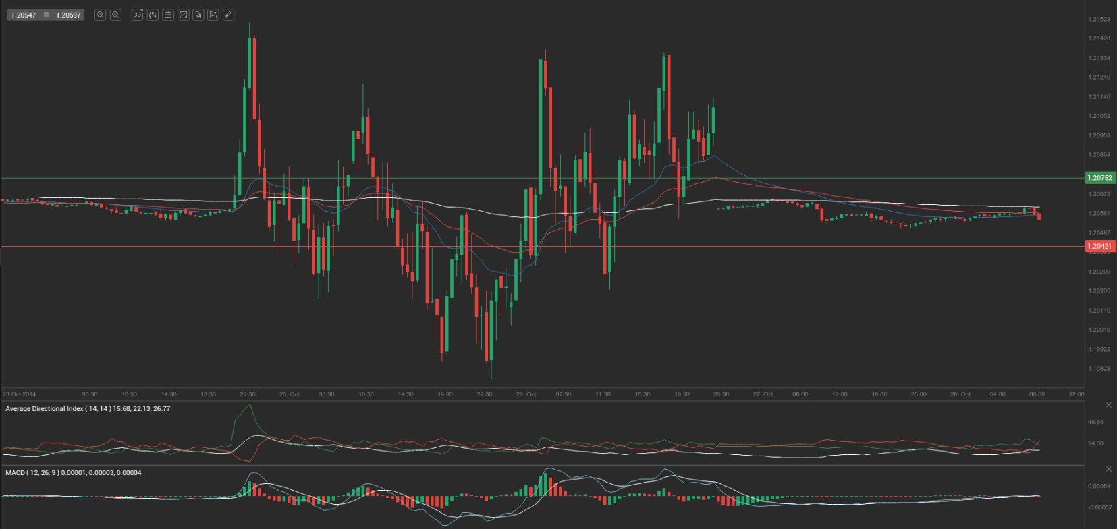
Task: Zoom in on the price chart
Action: pos(115,15)
